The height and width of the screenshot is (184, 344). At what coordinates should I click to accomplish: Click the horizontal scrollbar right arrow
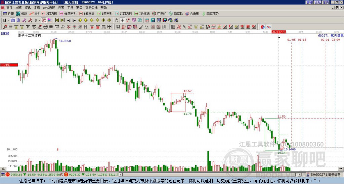pos(300,175)
